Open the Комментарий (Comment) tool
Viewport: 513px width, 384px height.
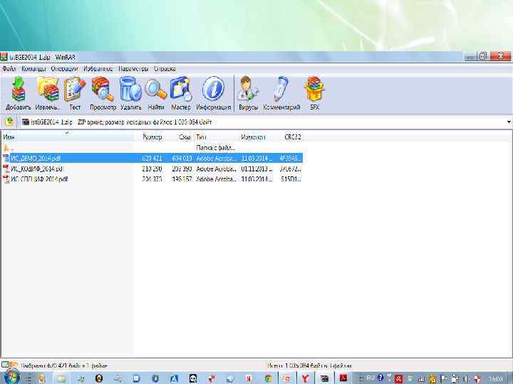281,94
